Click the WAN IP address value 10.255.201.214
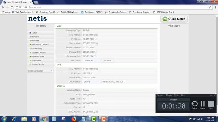 click(90, 39)
